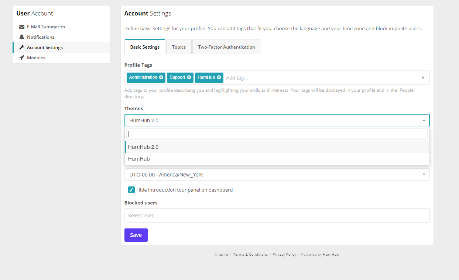Open the Blocked users selector
This screenshot has height=280, width=459.
277,215
